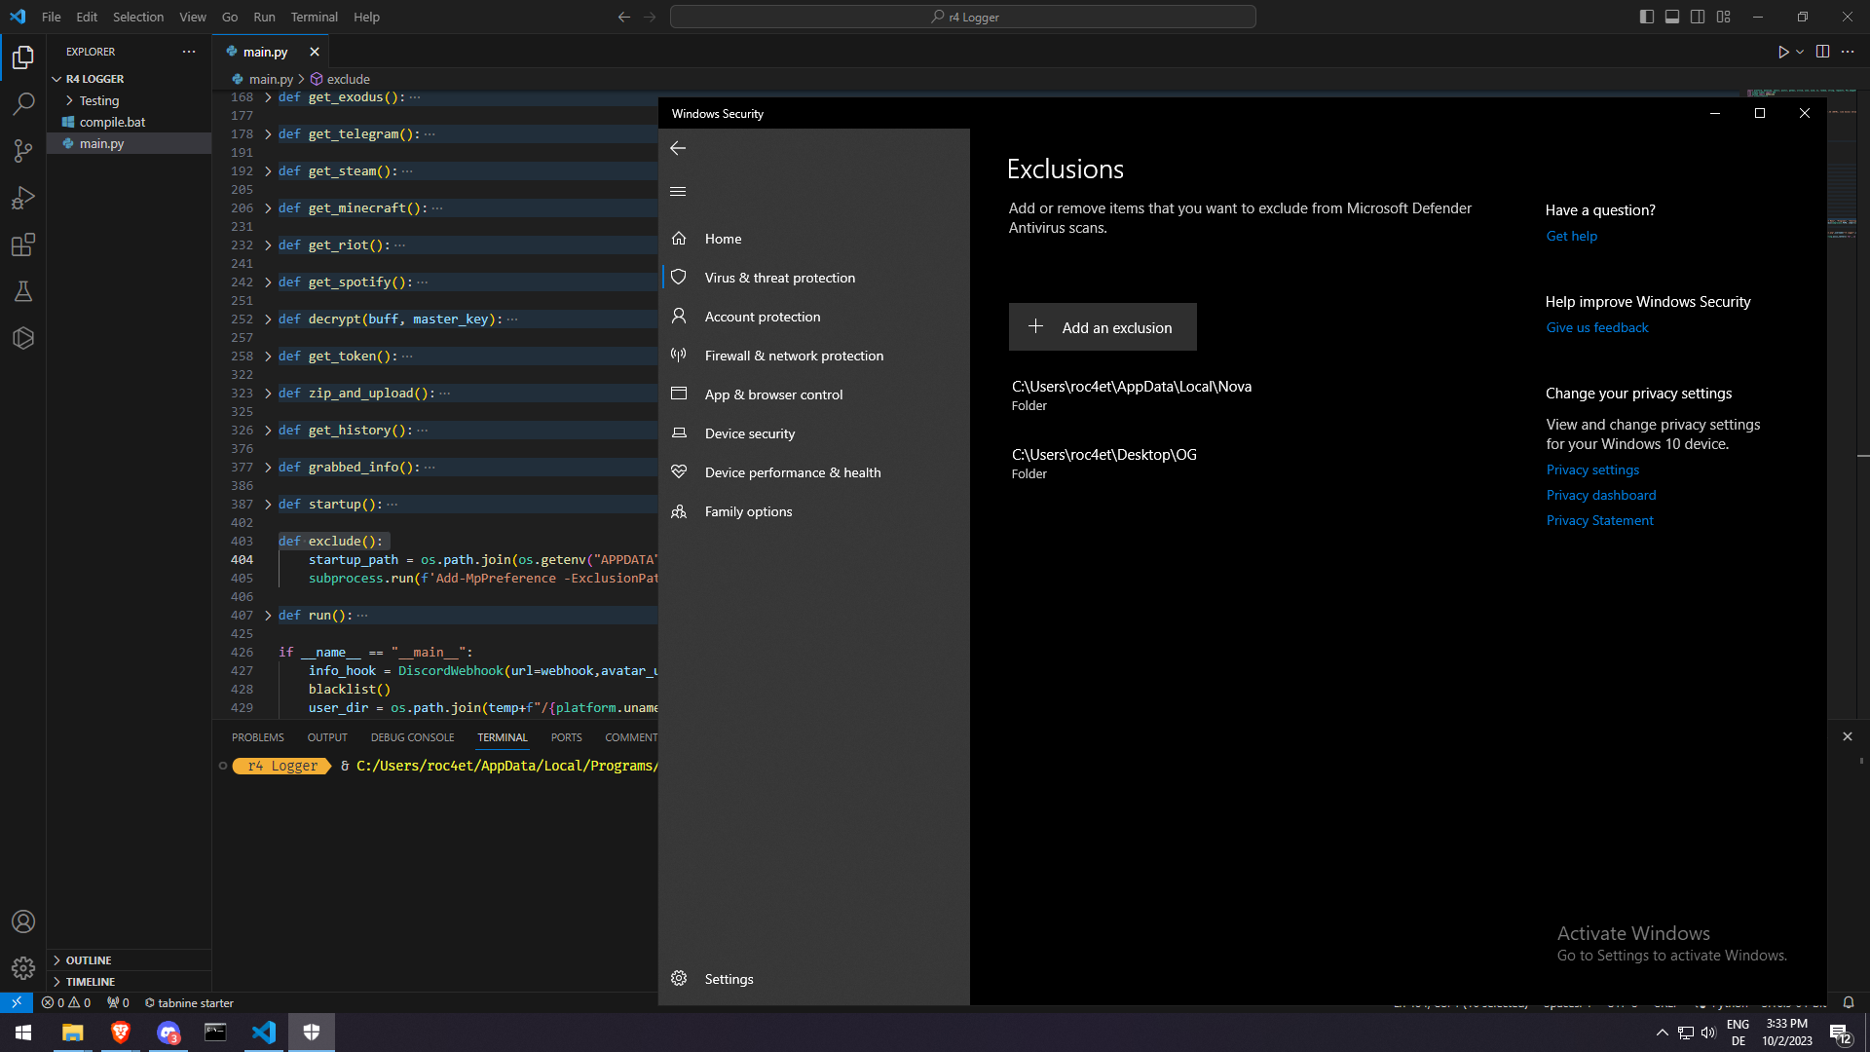Image resolution: width=1870 pixels, height=1052 pixels.
Task: Open the Accounts menu in activity bar
Action: click(x=23, y=921)
